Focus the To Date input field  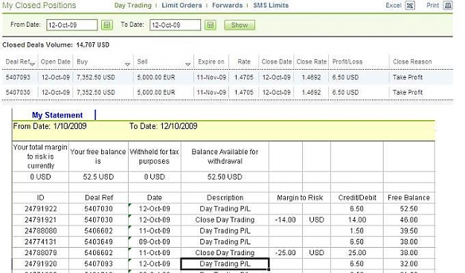click(x=176, y=25)
